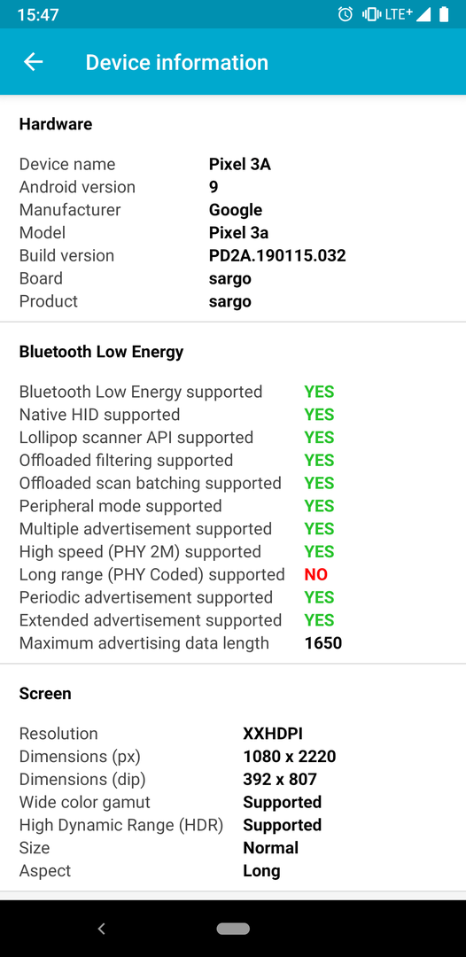This screenshot has width=466, height=957.
Task: Tap the Device name value Pixel 3A
Action: click(x=240, y=164)
